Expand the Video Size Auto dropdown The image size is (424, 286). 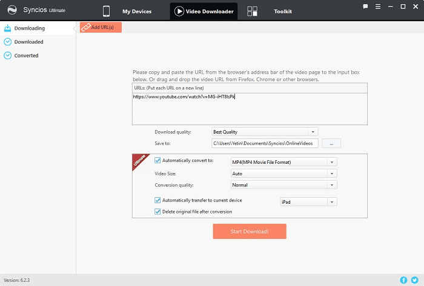332,174
